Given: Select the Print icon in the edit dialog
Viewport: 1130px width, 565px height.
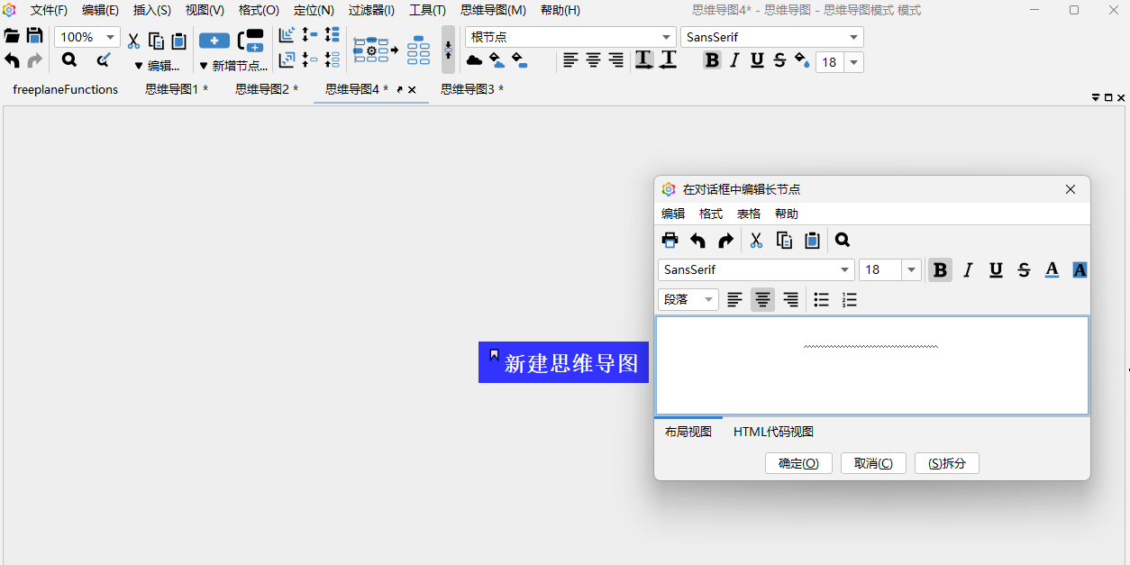Looking at the screenshot, I should coord(670,240).
